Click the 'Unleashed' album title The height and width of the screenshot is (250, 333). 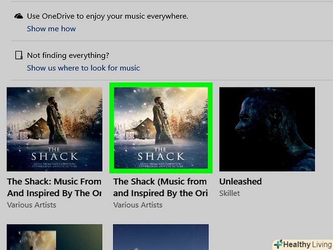(x=241, y=181)
